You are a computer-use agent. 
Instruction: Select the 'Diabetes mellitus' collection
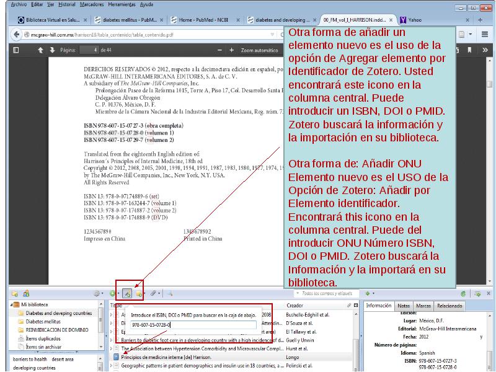[43, 321]
